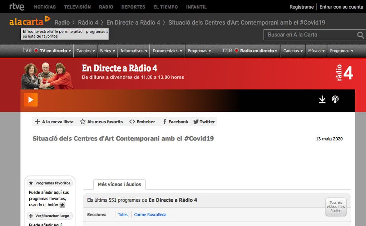
Task: Click the episode title heading text
Action: pyautogui.click(x=123, y=138)
